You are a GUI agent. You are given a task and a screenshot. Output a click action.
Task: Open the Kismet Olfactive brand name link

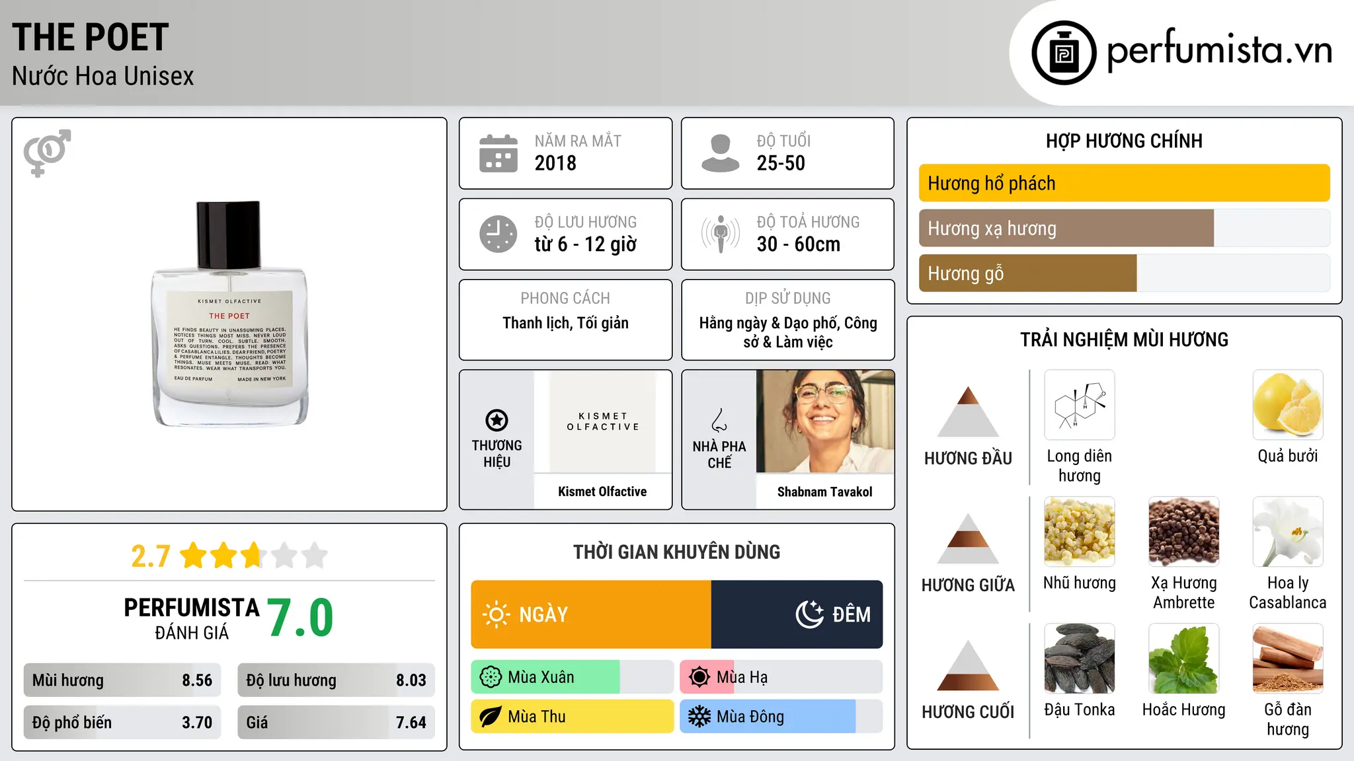[x=602, y=491]
